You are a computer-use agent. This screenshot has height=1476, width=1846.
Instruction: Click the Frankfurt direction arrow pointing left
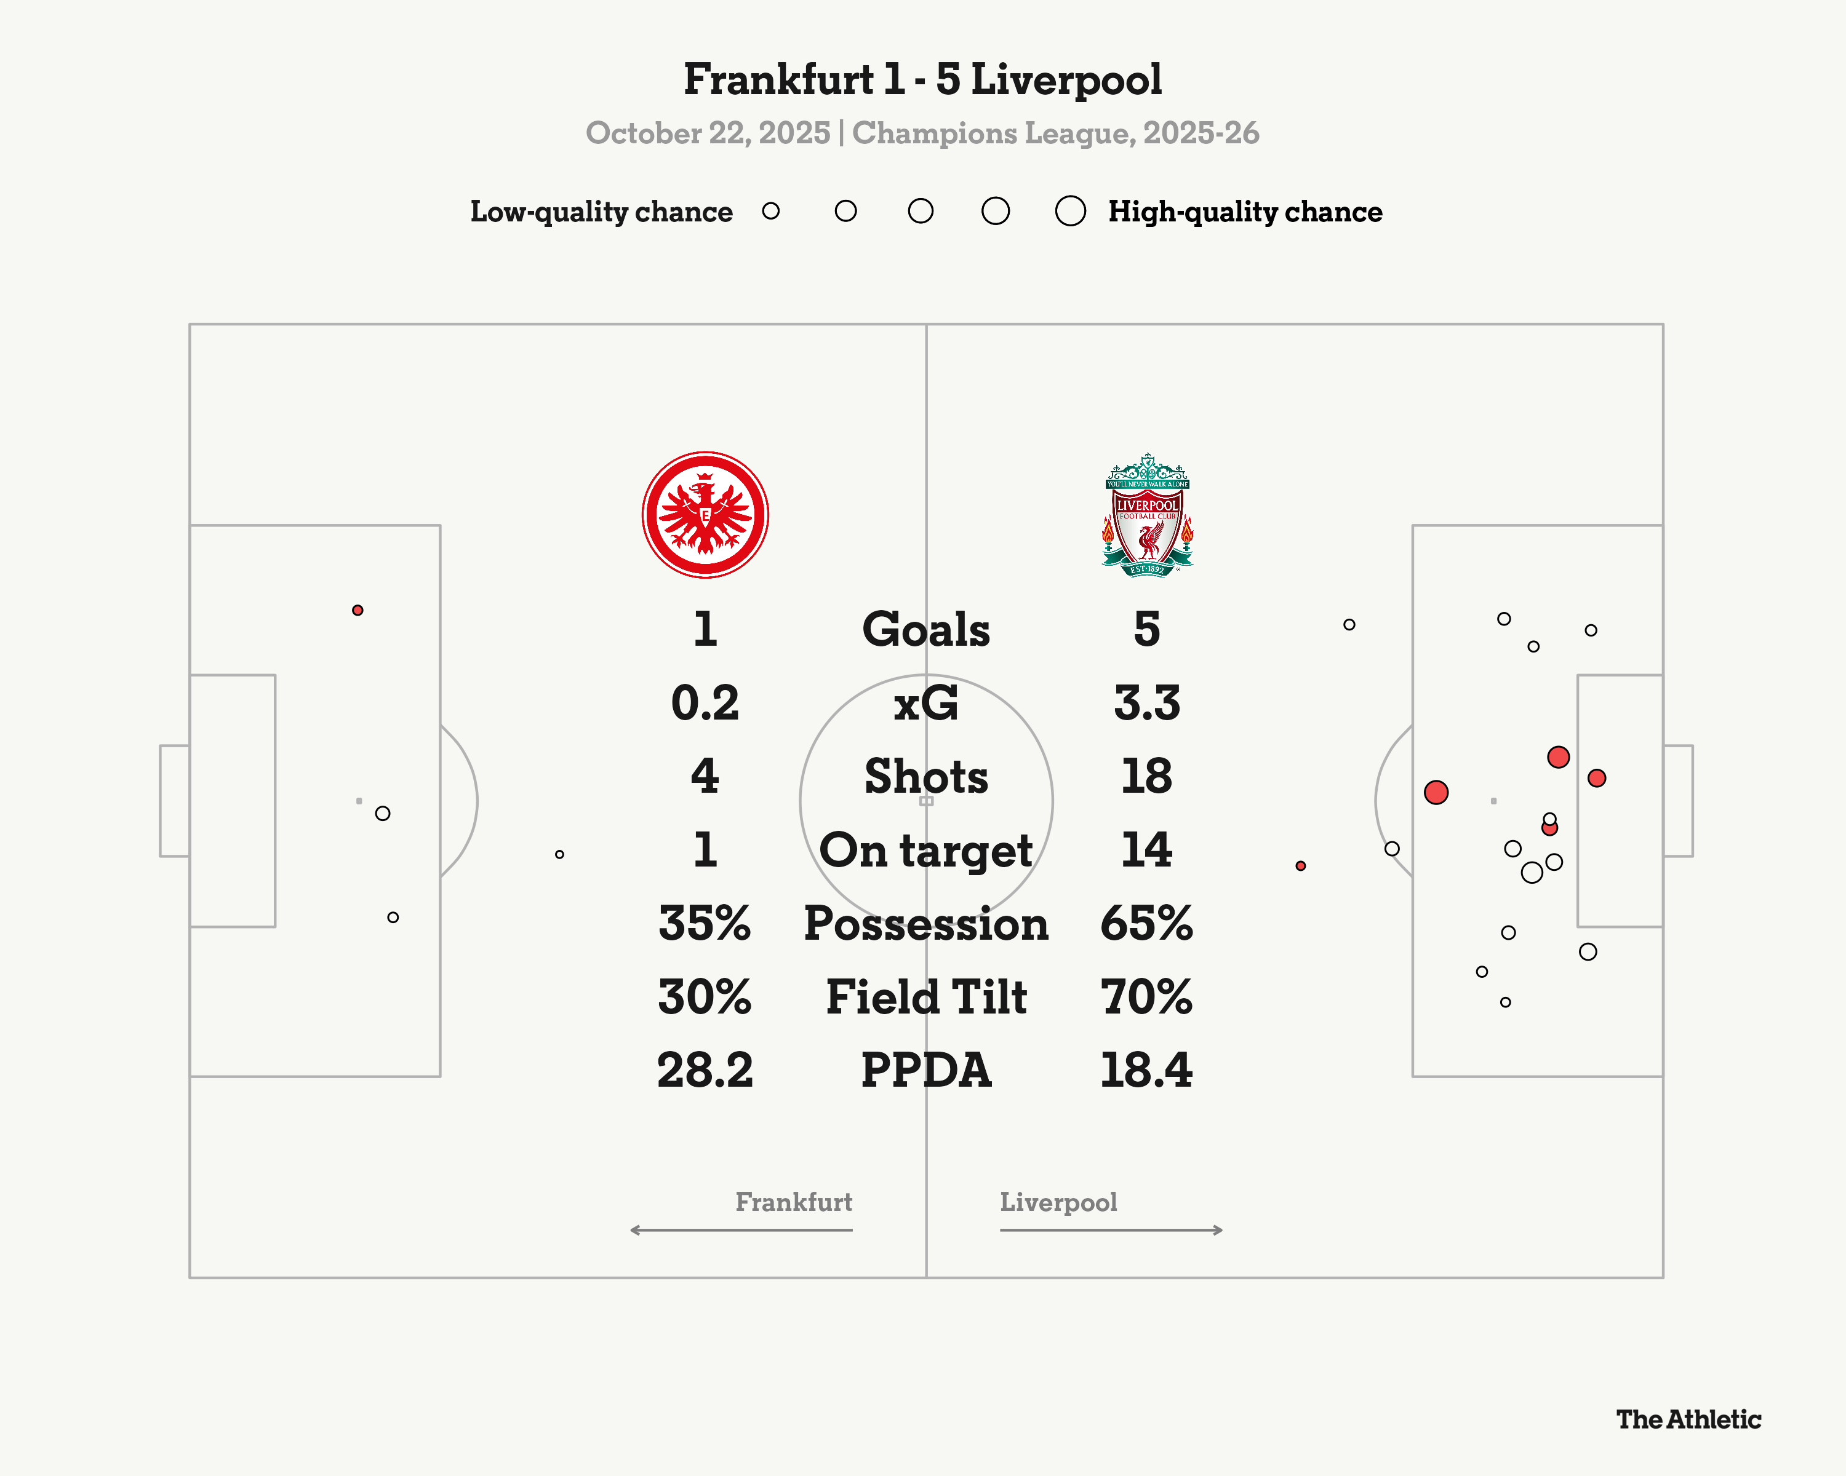[x=741, y=1229]
